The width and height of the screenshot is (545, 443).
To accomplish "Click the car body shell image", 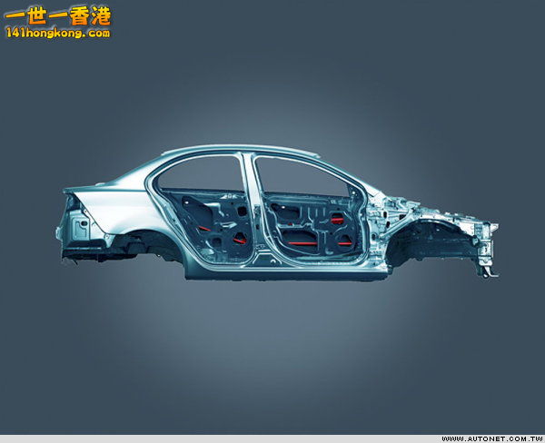I will 272,213.
